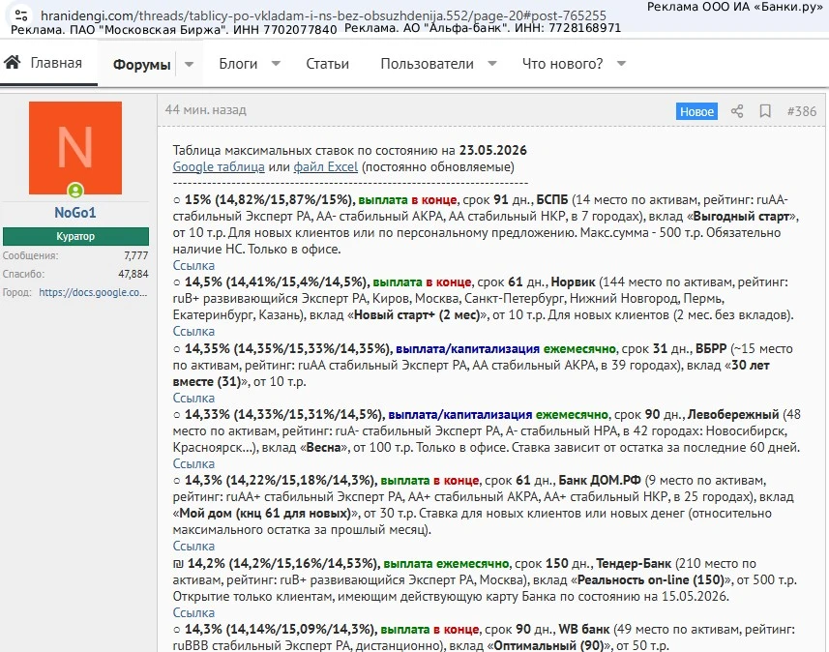
Task: Click the bold bank name WB банк
Action: (x=583, y=629)
